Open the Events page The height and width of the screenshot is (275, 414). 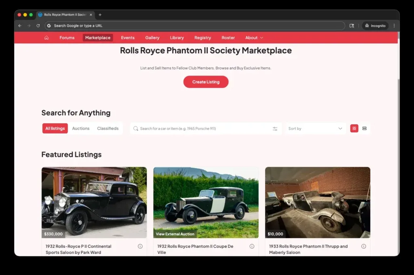coord(128,38)
